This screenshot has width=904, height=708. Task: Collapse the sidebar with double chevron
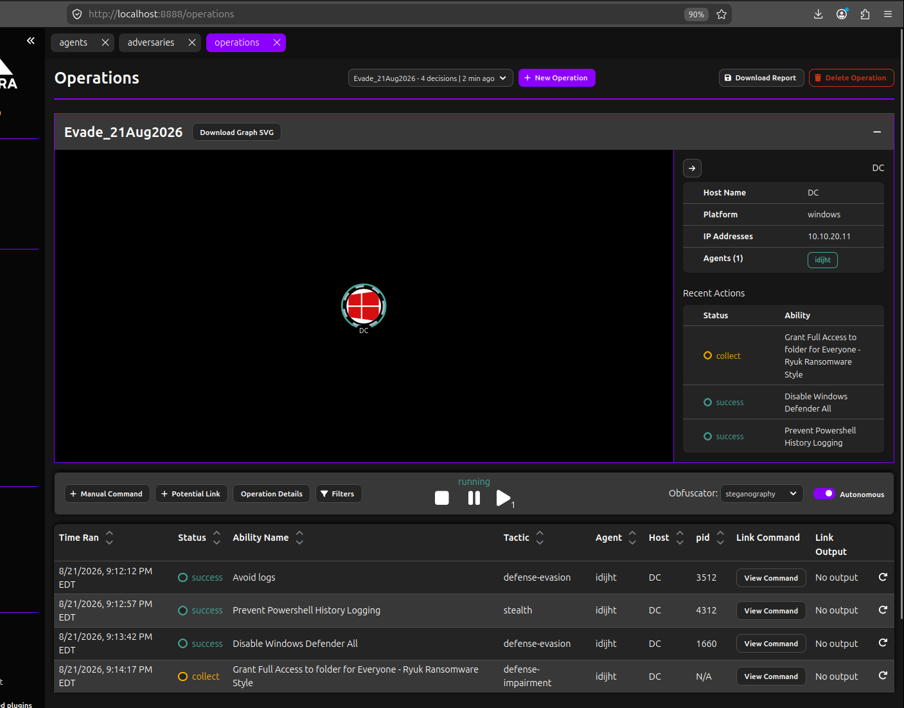(x=31, y=41)
